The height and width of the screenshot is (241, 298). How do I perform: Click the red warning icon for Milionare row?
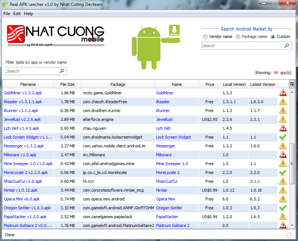pyautogui.click(x=283, y=154)
